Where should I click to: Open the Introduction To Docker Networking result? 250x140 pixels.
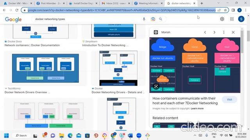point(105,45)
